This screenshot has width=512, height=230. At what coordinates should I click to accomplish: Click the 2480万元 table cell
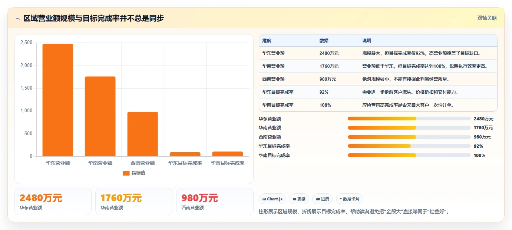[x=329, y=53]
